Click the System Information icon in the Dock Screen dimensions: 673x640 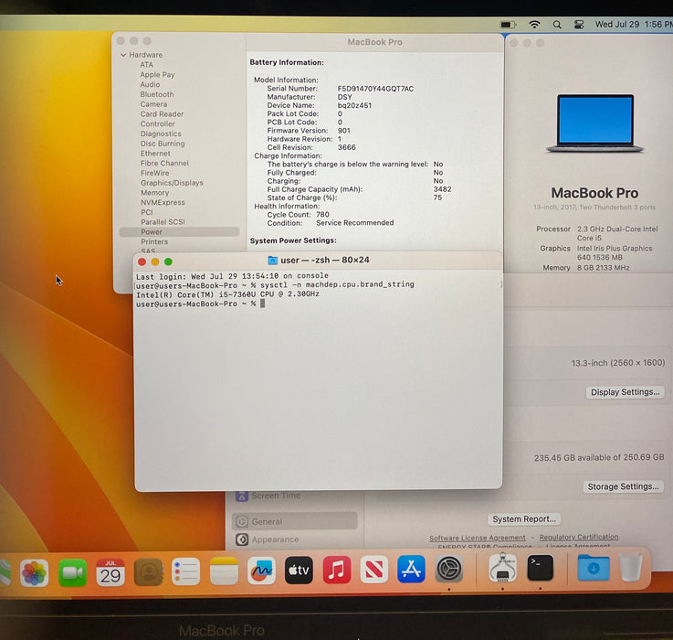click(502, 568)
